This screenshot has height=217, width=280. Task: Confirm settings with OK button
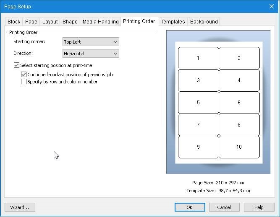pyautogui.click(x=190, y=207)
